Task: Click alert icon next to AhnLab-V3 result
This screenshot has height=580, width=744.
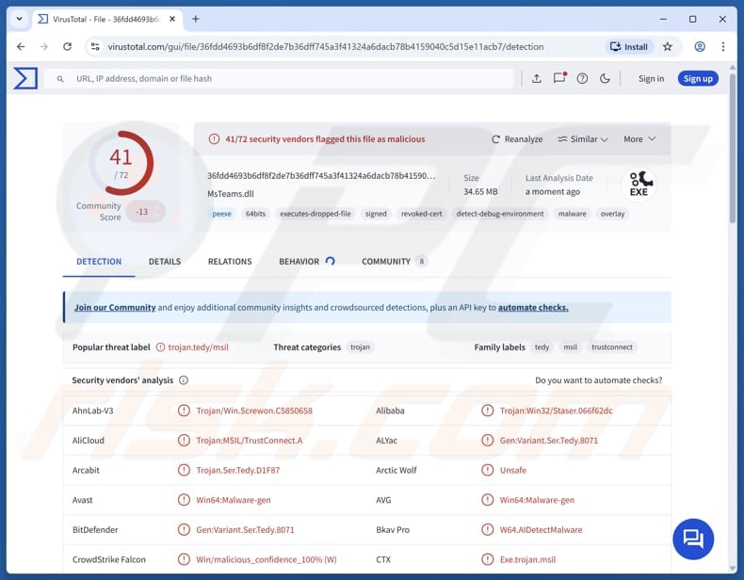Action: point(184,411)
